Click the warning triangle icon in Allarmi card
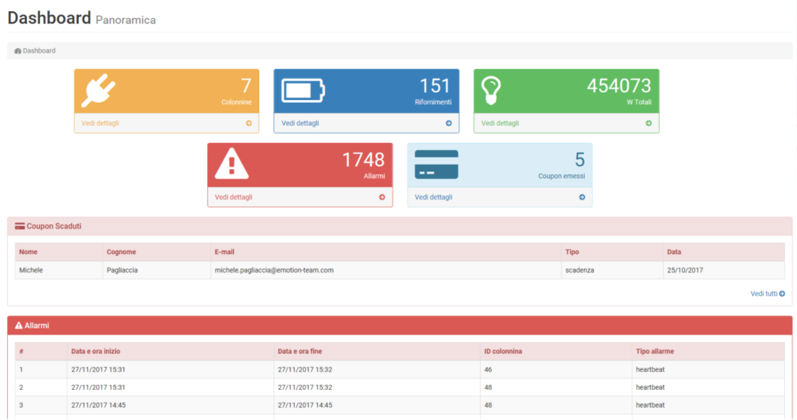The height and width of the screenshot is (420, 797). click(231, 163)
